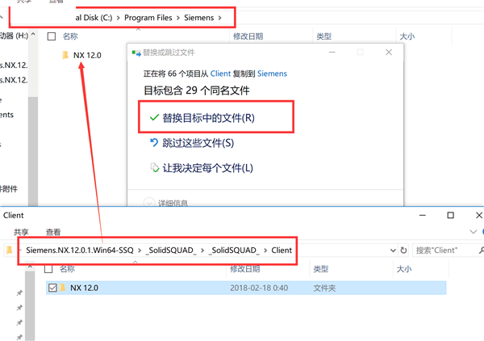Open Share tab in Client window
The width and height of the screenshot is (484, 341).
click(21, 232)
